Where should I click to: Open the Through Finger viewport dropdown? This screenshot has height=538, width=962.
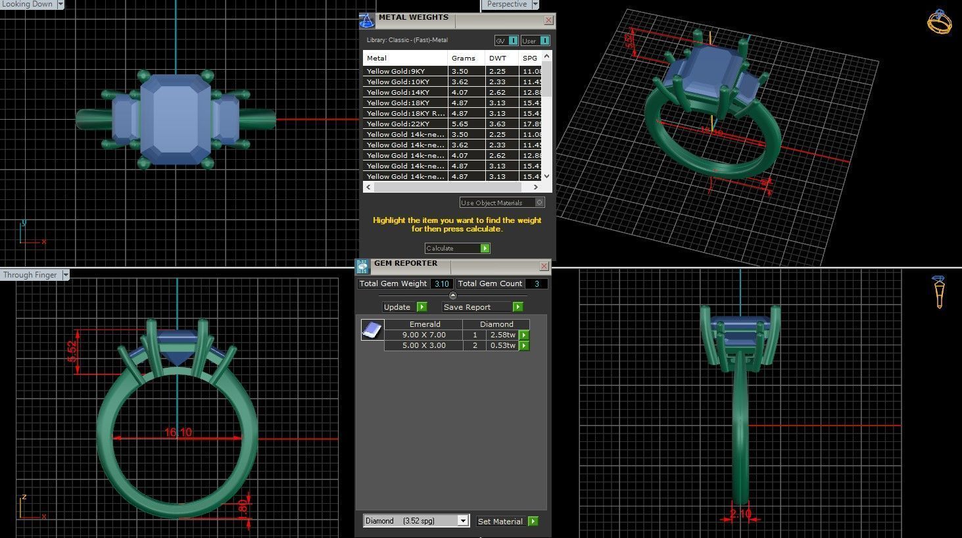(x=65, y=275)
